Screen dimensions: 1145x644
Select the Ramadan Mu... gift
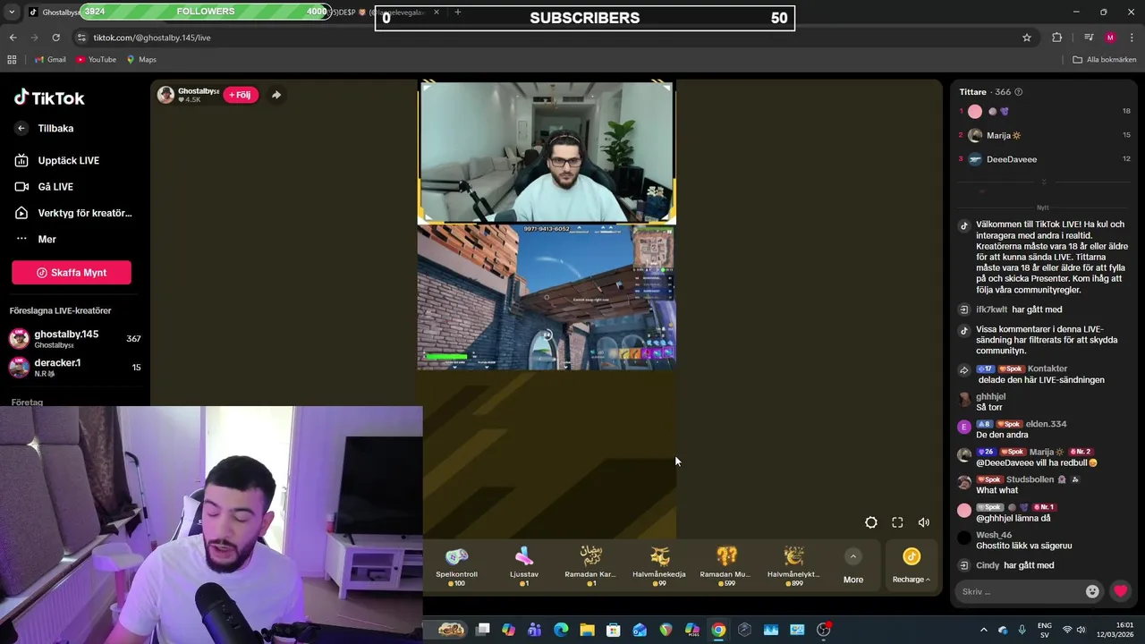click(x=725, y=566)
